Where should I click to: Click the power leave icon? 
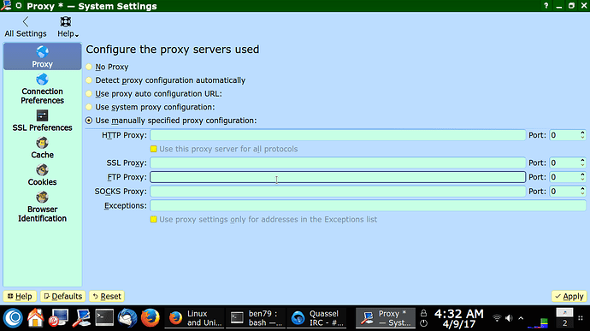[423, 323]
